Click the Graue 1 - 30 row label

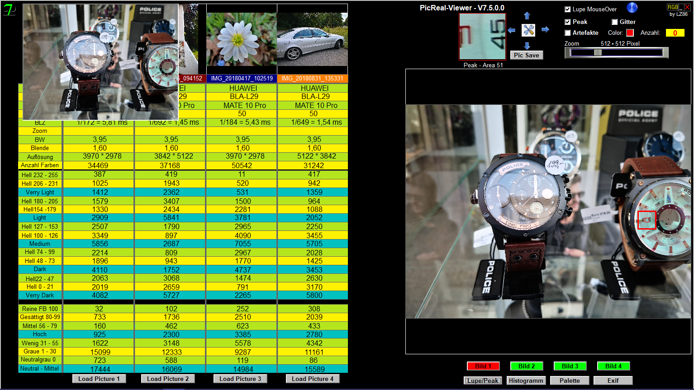pyautogui.click(x=40, y=352)
